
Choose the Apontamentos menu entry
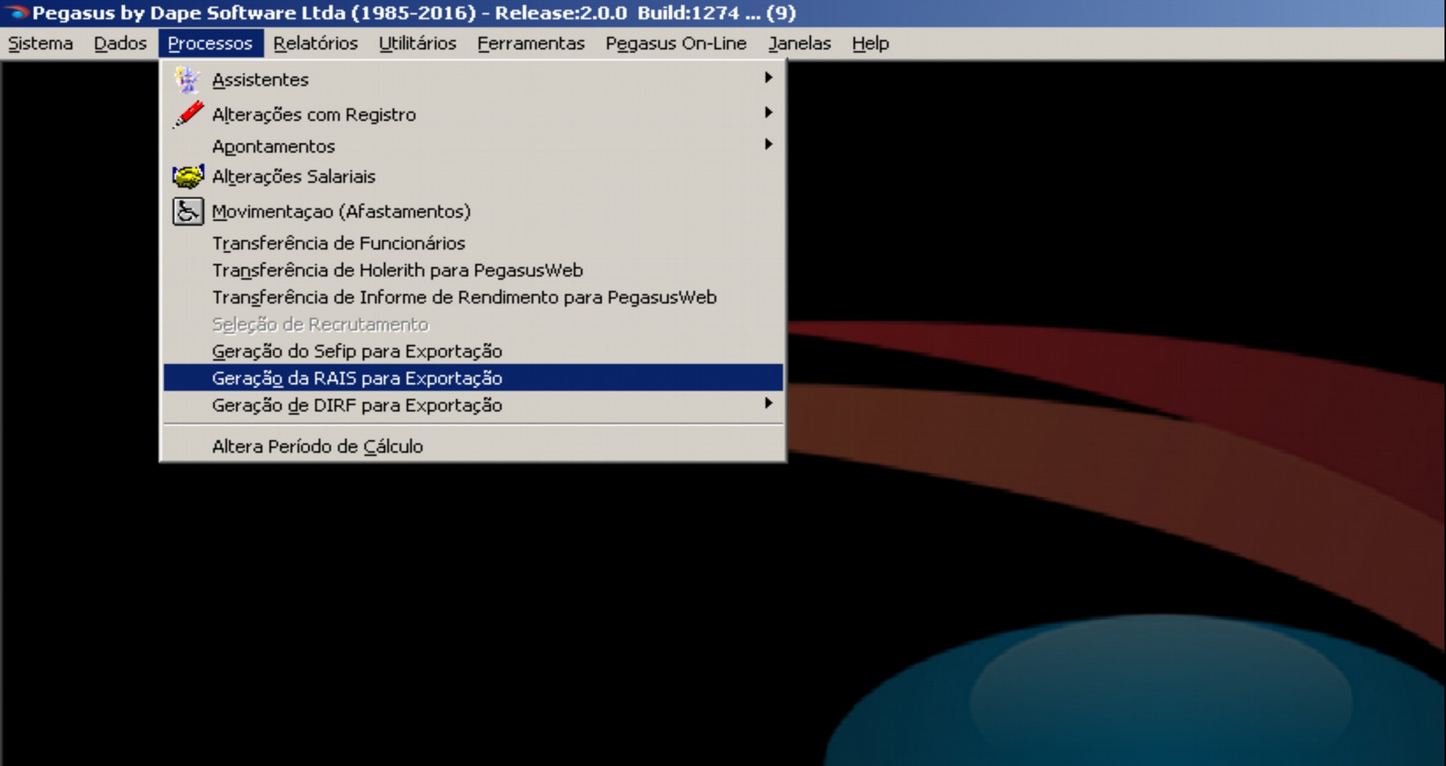(473, 146)
